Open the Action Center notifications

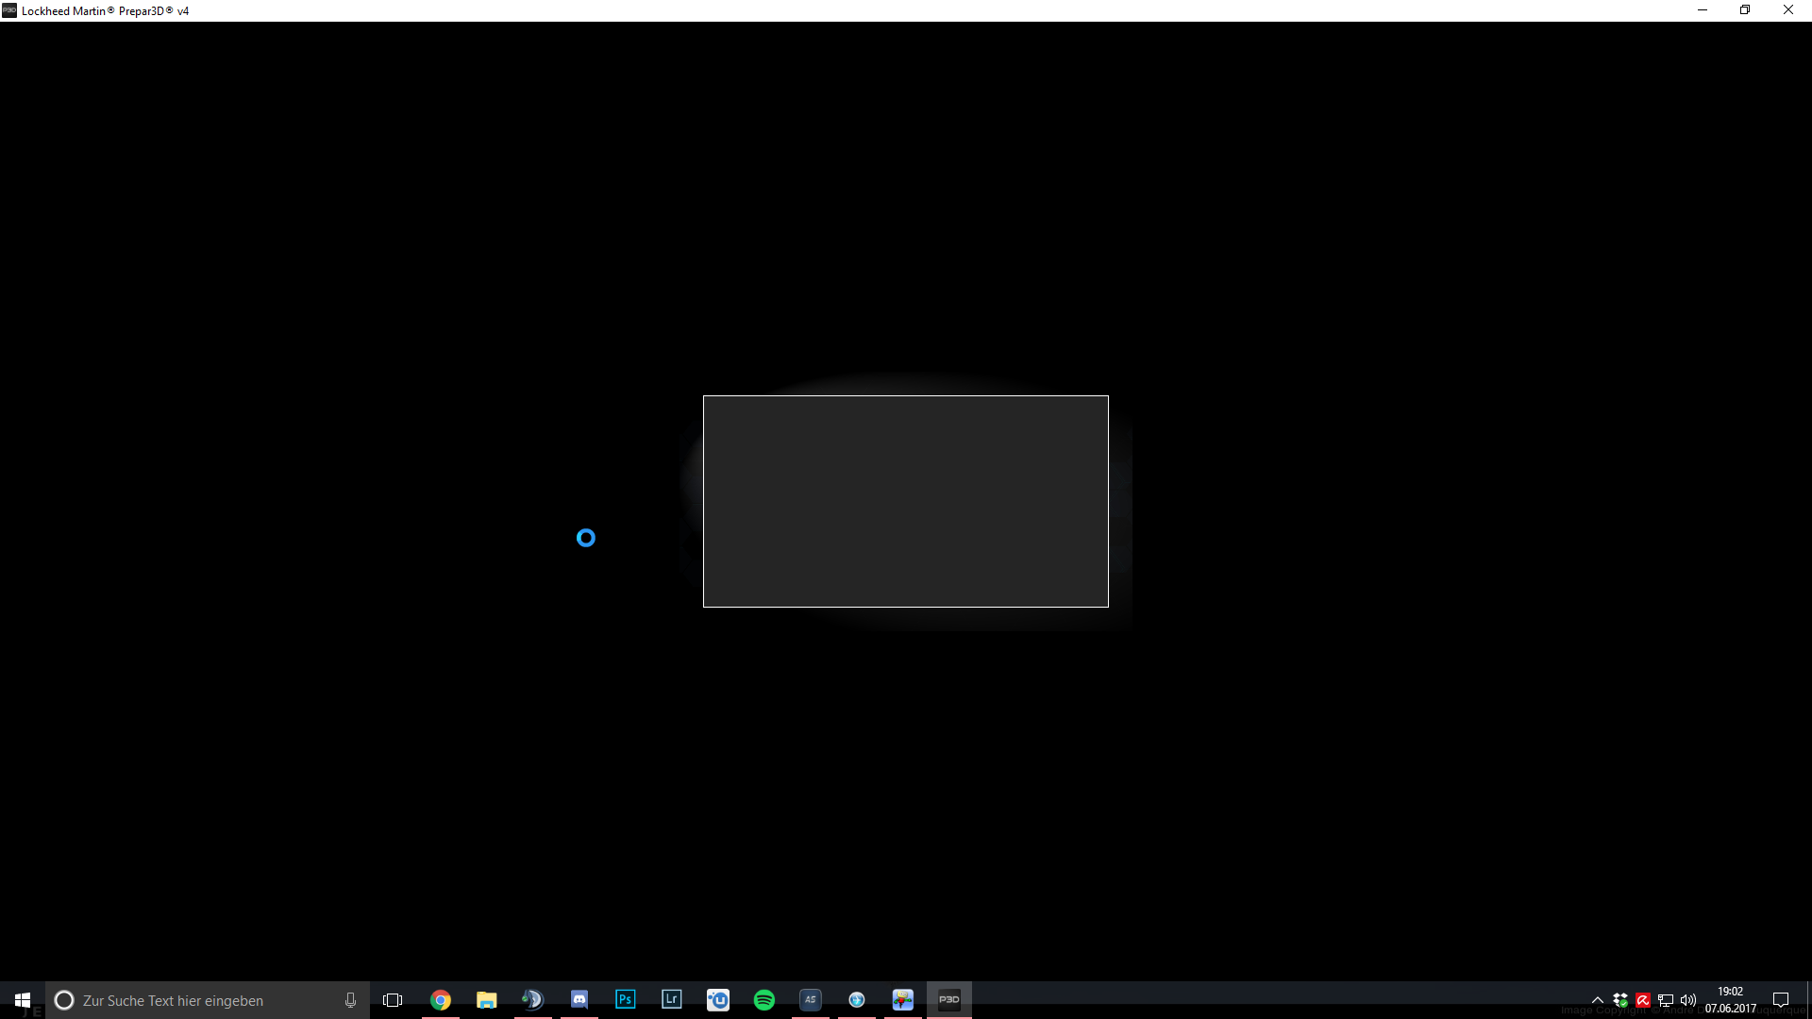[x=1781, y=1000]
